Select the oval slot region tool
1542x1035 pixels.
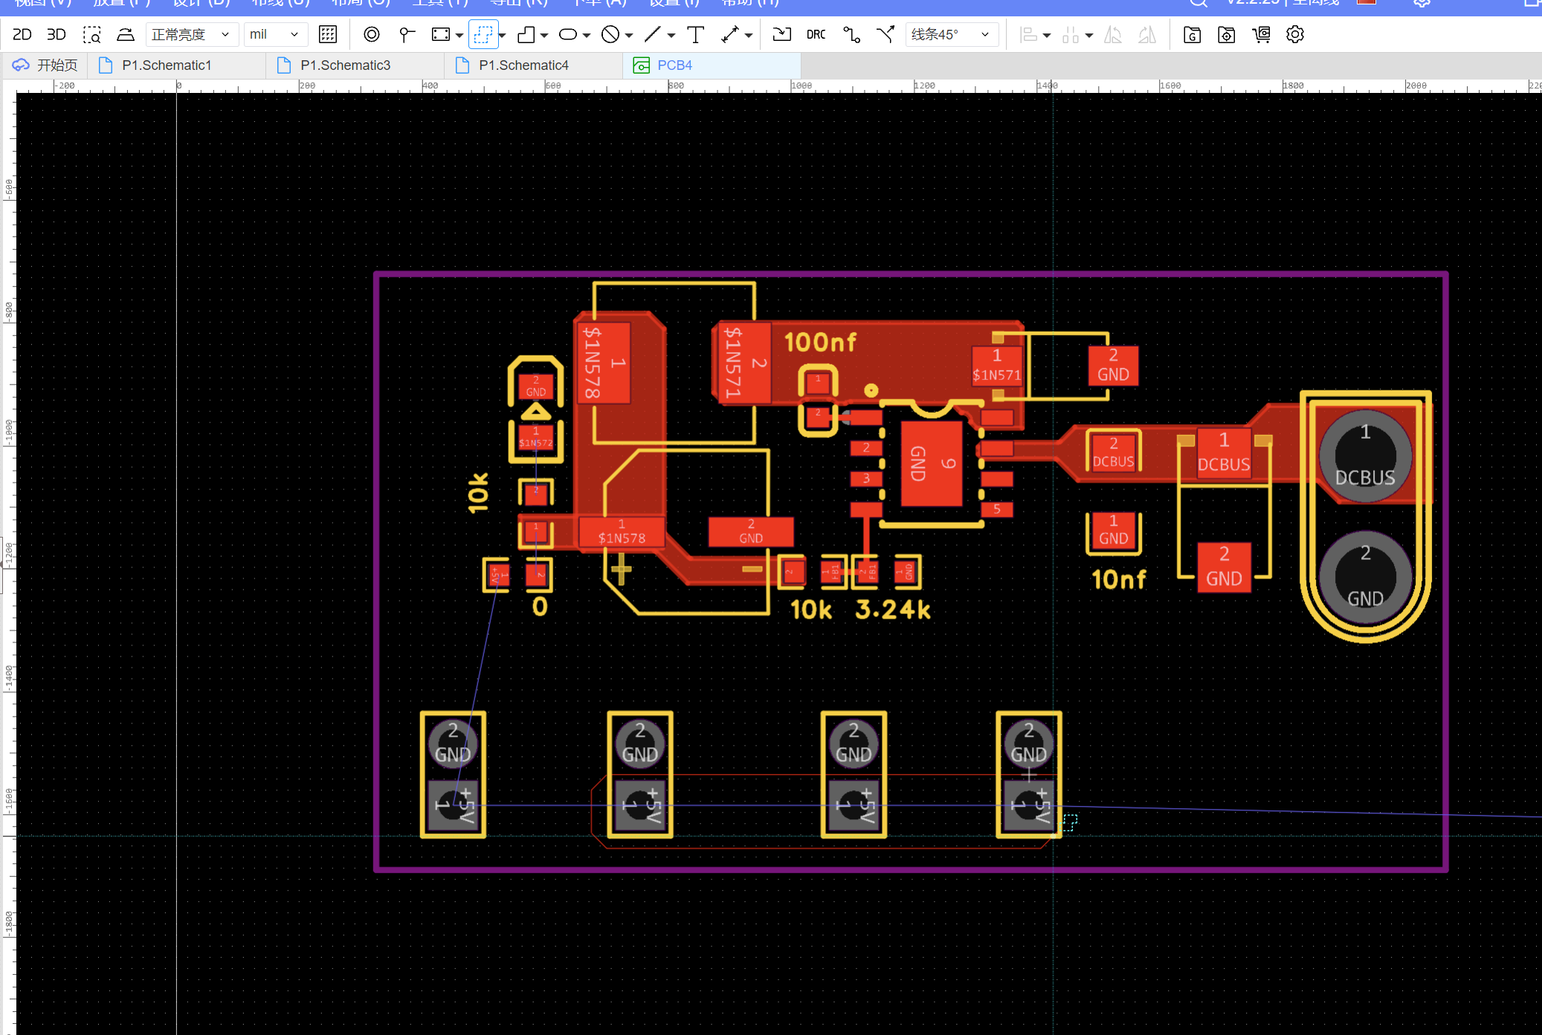[568, 34]
